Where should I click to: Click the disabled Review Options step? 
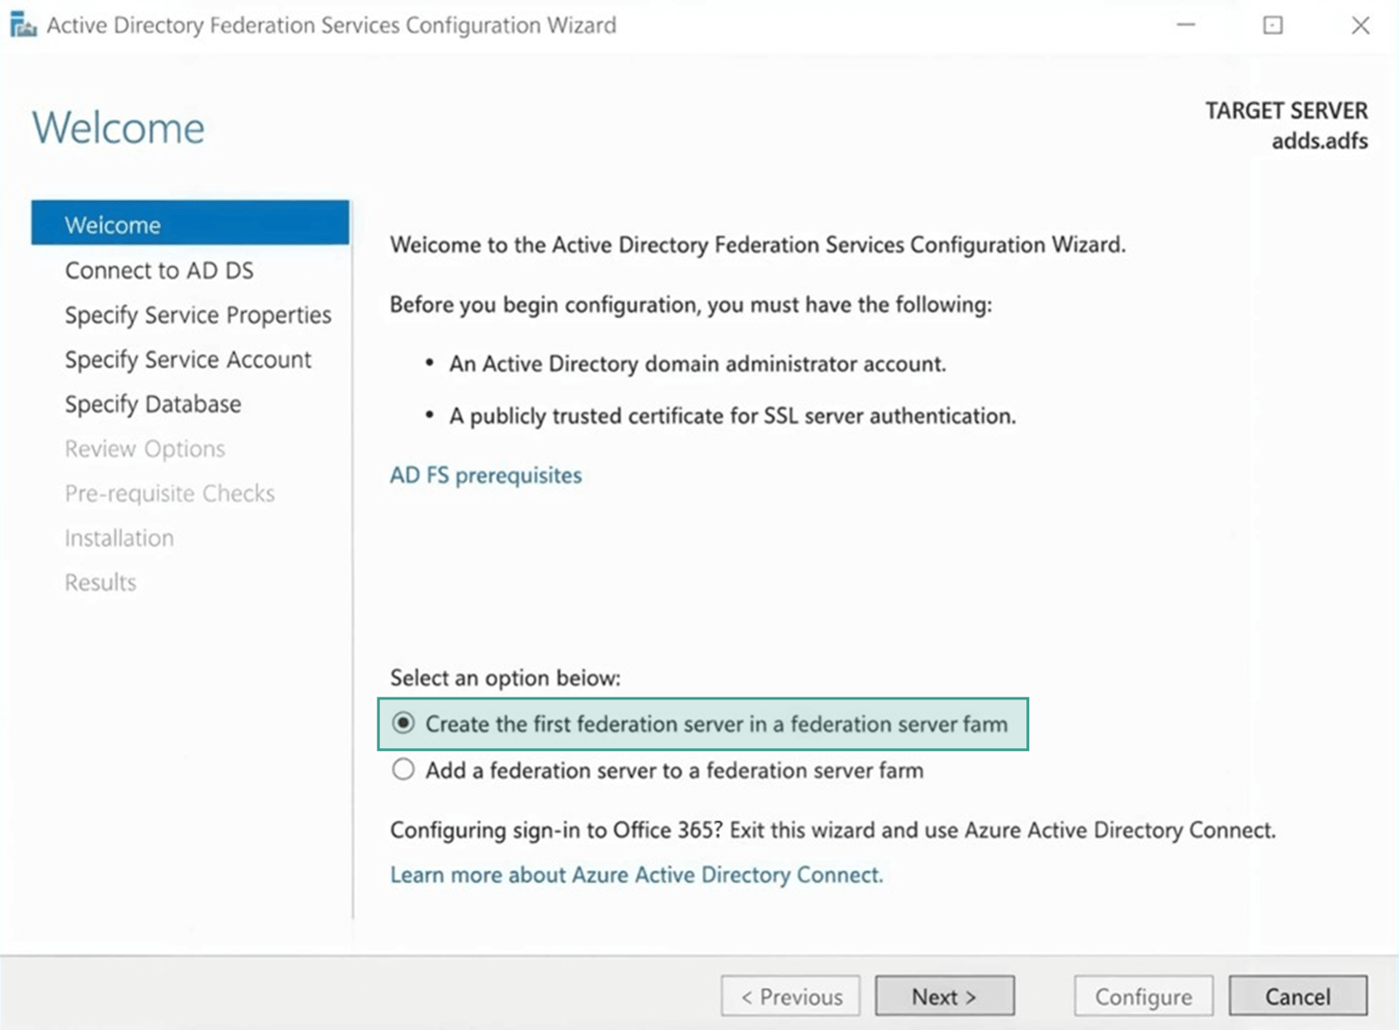pyautogui.click(x=145, y=449)
